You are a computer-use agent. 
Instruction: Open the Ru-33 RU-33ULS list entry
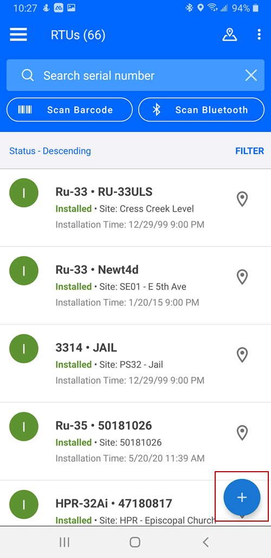pyautogui.click(x=135, y=208)
